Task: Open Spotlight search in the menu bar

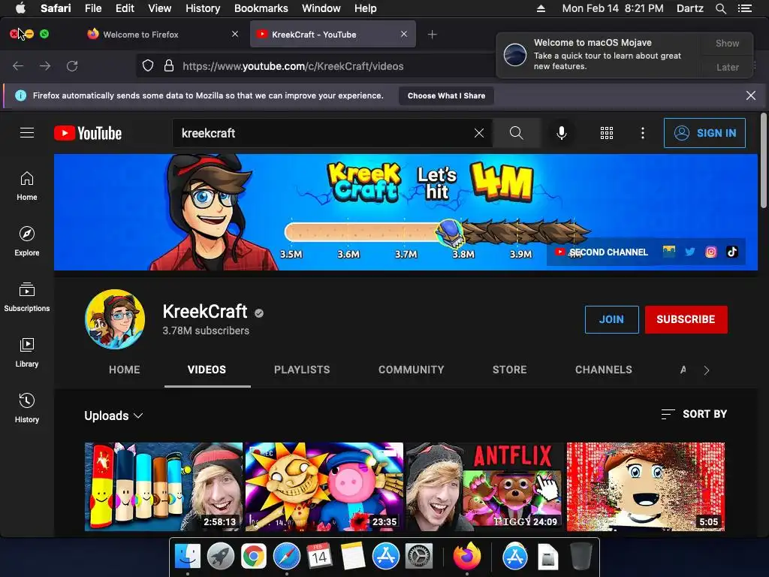Action: tap(720, 8)
